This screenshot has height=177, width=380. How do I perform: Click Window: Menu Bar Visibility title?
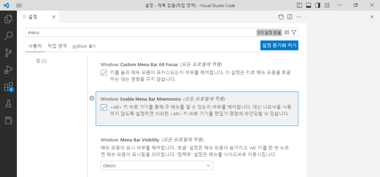tap(130, 140)
